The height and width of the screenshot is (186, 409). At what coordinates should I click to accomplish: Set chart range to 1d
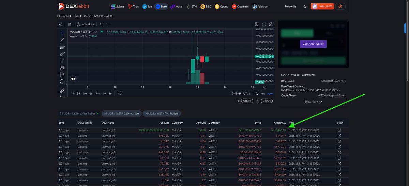click(73, 93)
